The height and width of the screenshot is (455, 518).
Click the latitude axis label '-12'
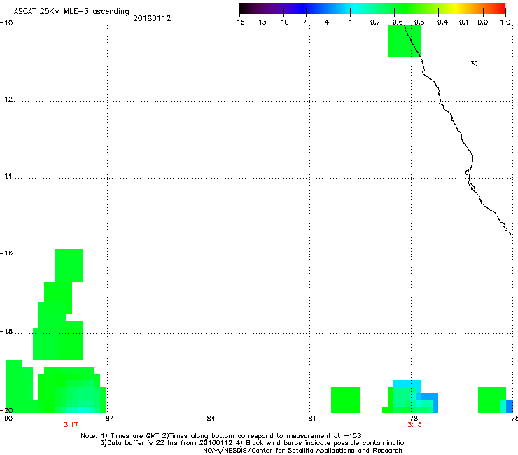[6, 99]
